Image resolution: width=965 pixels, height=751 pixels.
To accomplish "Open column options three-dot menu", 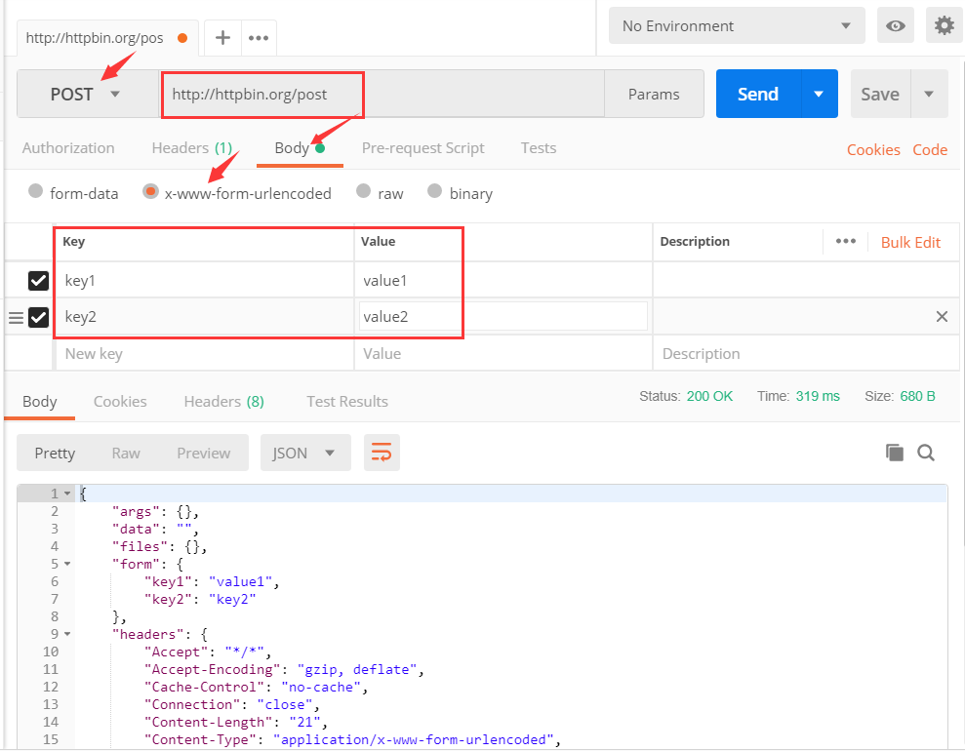I will tap(845, 242).
